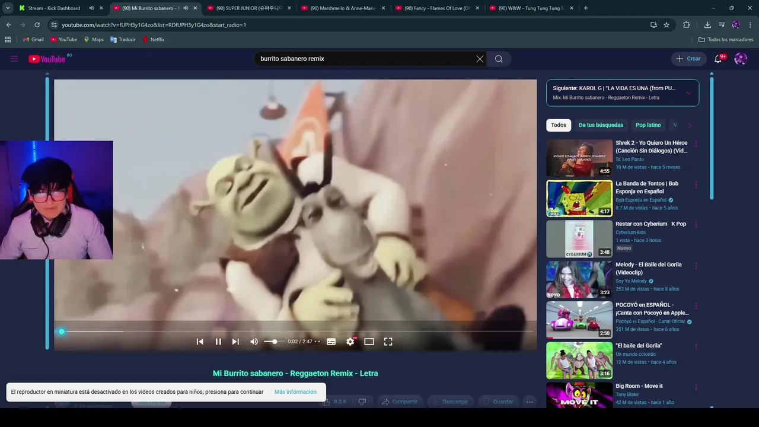Open the YouTube guide hamburger menu
The width and height of the screenshot is (759, 427).
(x=14, y=59)
